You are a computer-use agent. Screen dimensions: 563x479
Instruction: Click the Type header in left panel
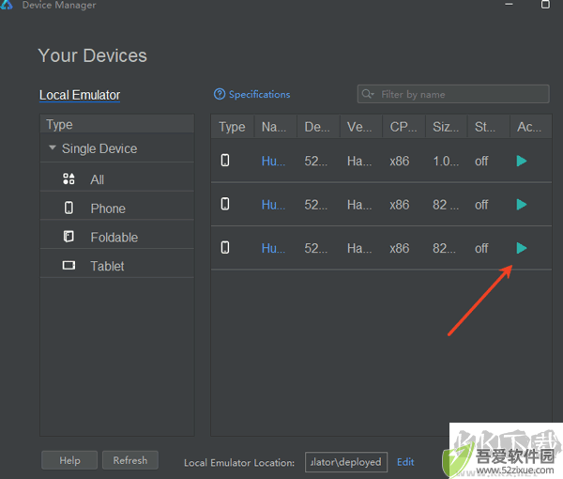(x=117, y=124)
